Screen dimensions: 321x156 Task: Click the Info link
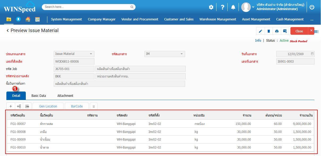click(258, 41)
